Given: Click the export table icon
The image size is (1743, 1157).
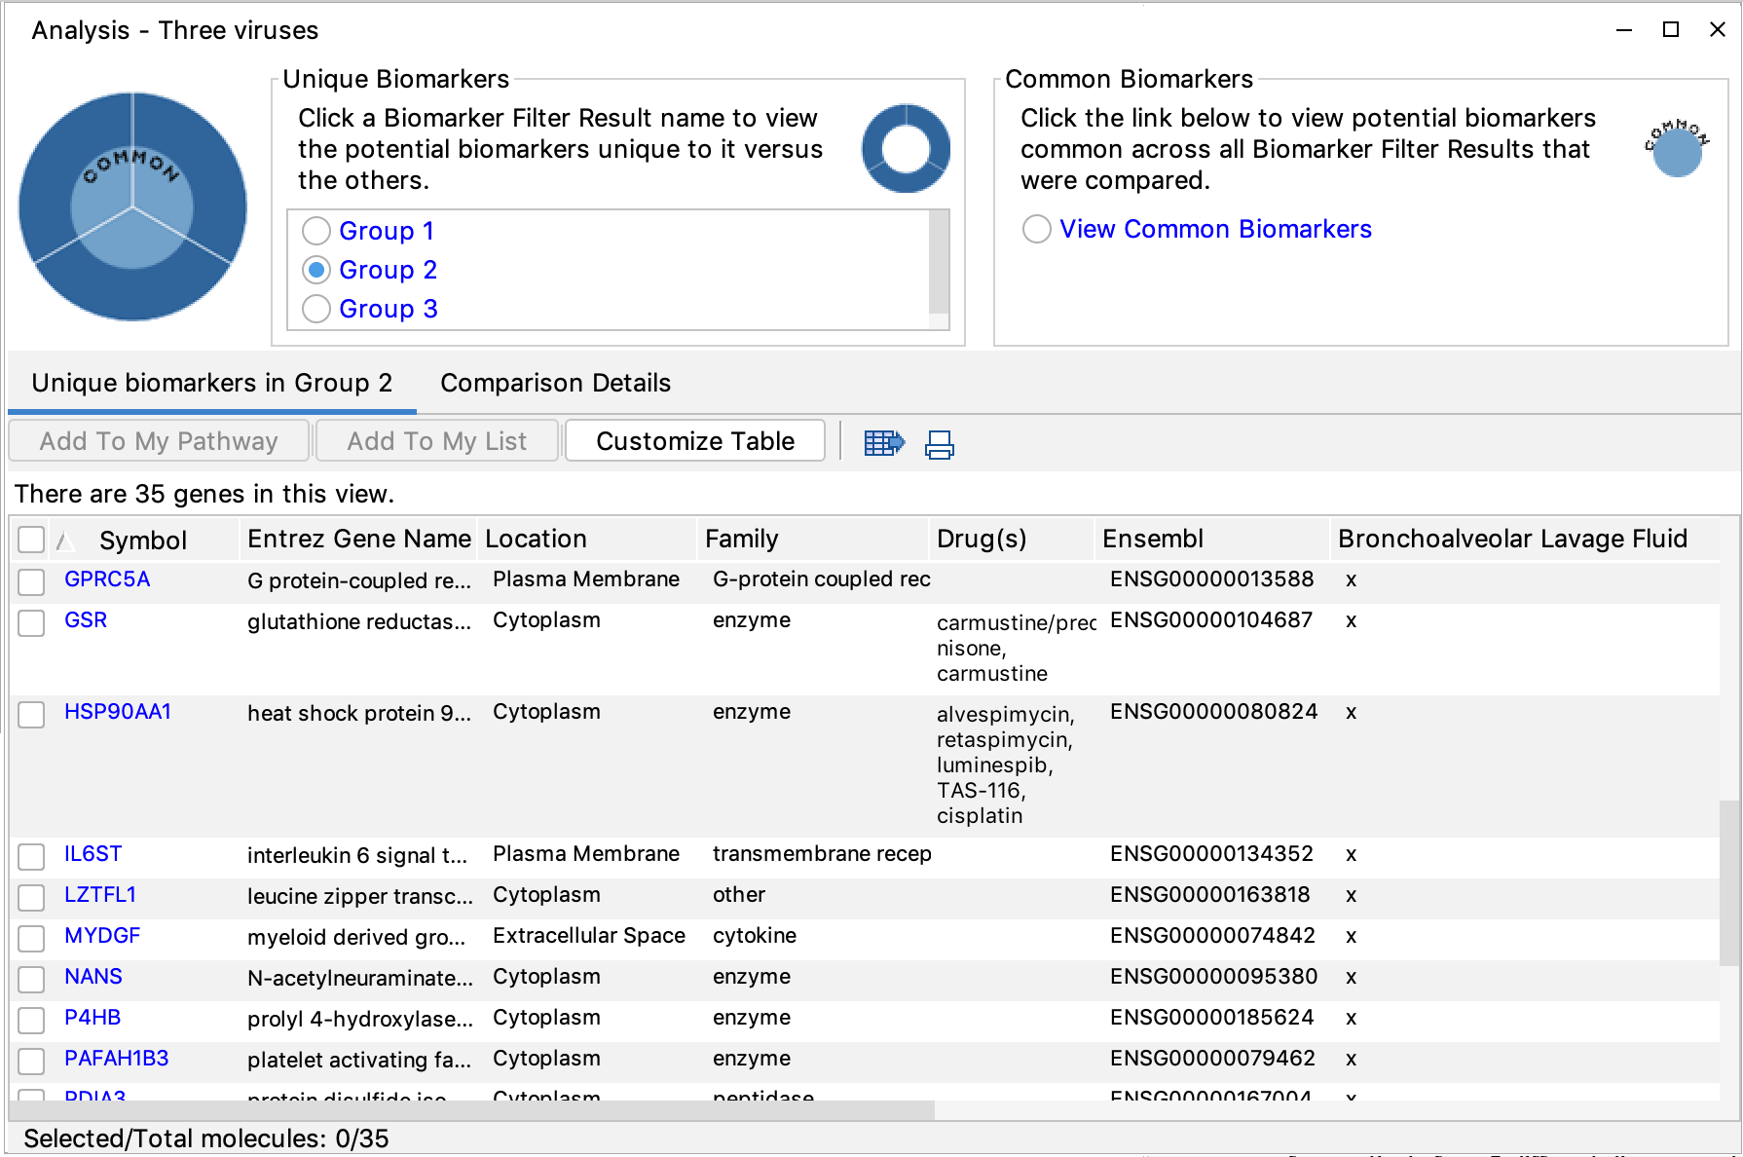Looking at the screenshot, I should (x=884, y=443).
